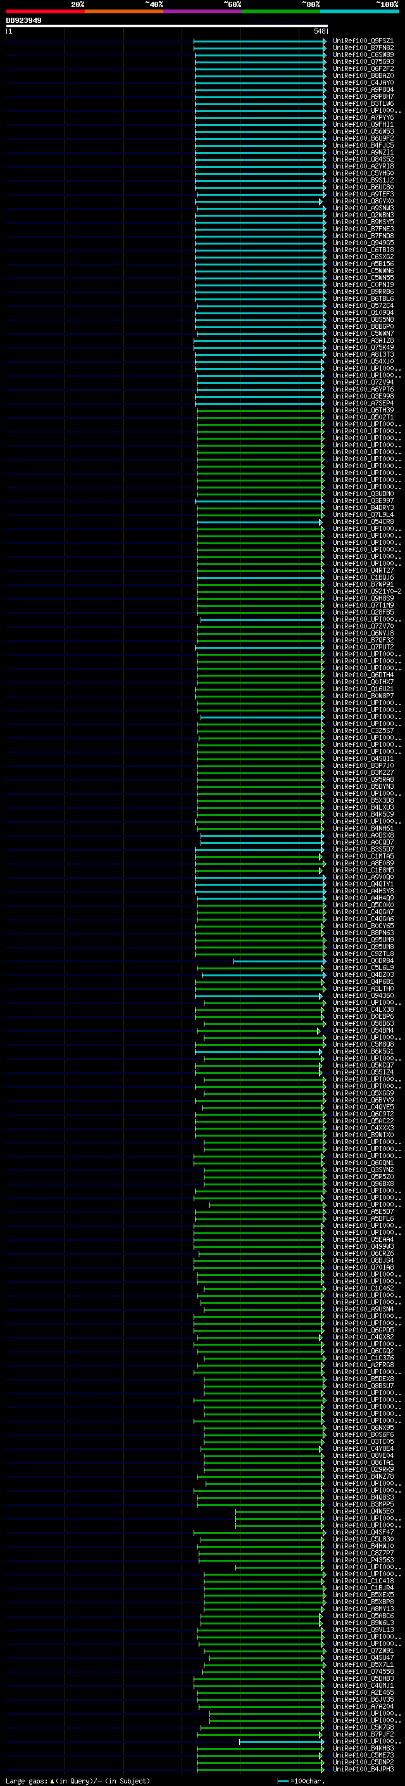Image resolution: width=405 pixels, height=1786 pixels.
Task: Select hit UniRef100_A9TEF3
Action: pyautogui.click(x=363, y=194)
